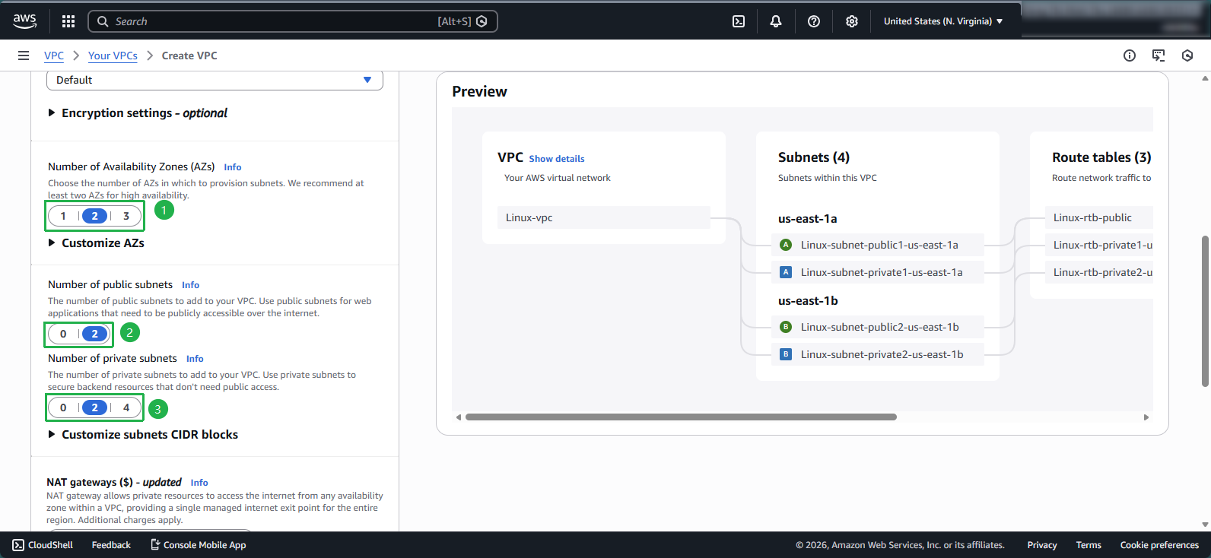Open the services grid menu
Viewport: 1211px width, 558px height.
(68, 21)
